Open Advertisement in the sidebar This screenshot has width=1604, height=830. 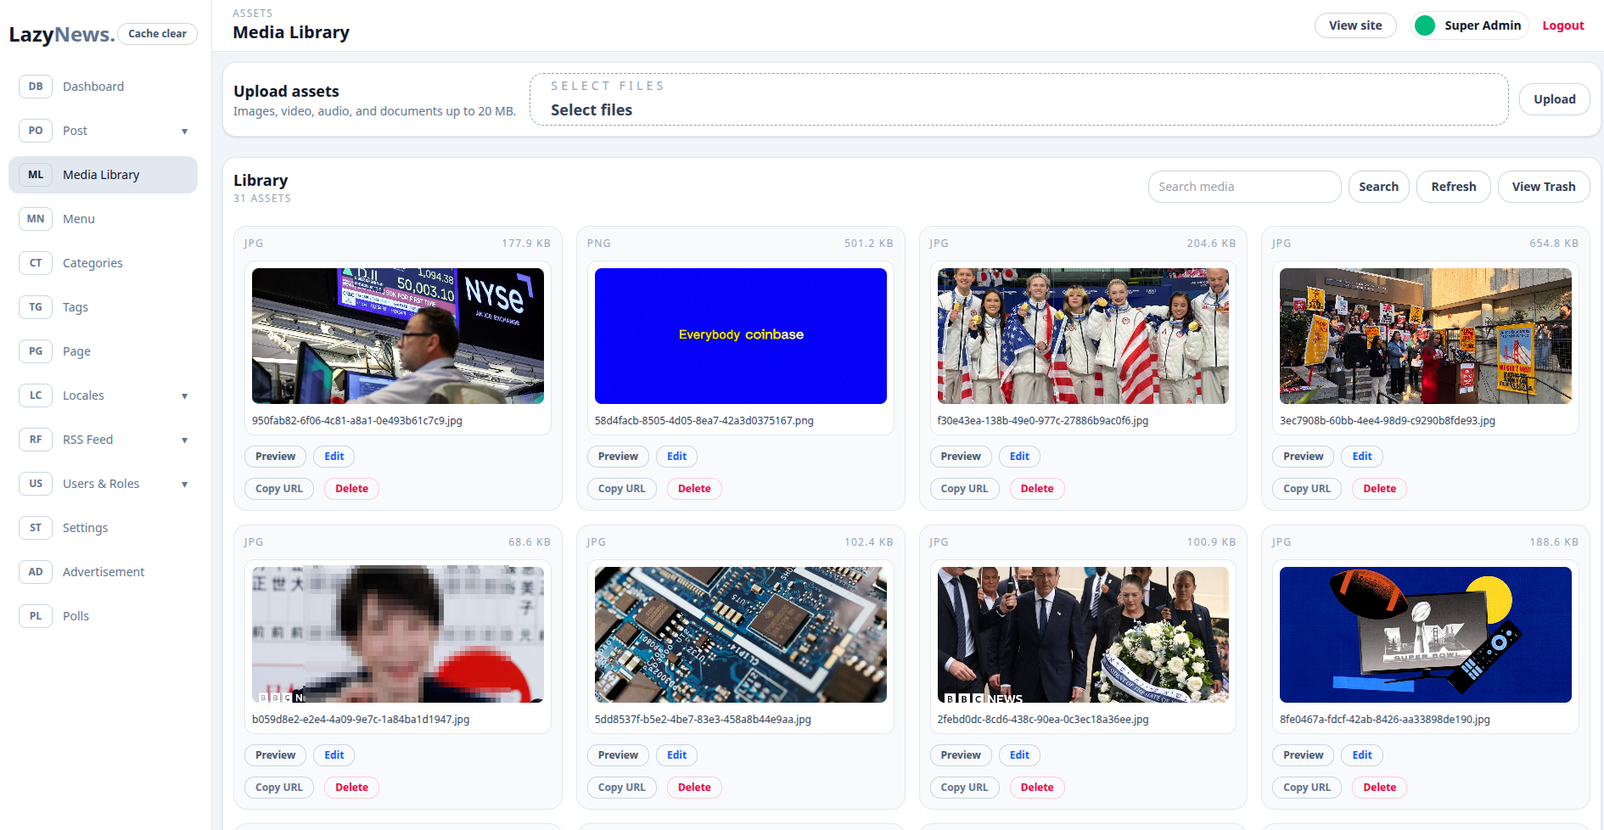(103, 572)
